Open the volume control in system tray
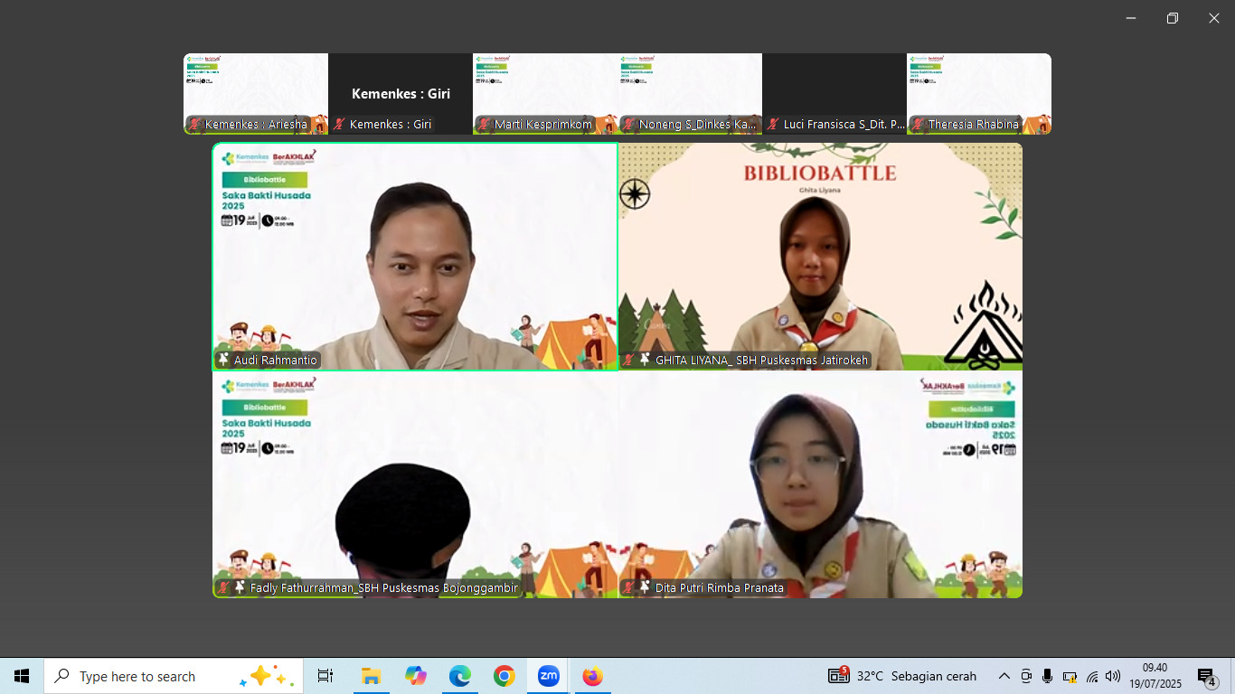 1112,676
